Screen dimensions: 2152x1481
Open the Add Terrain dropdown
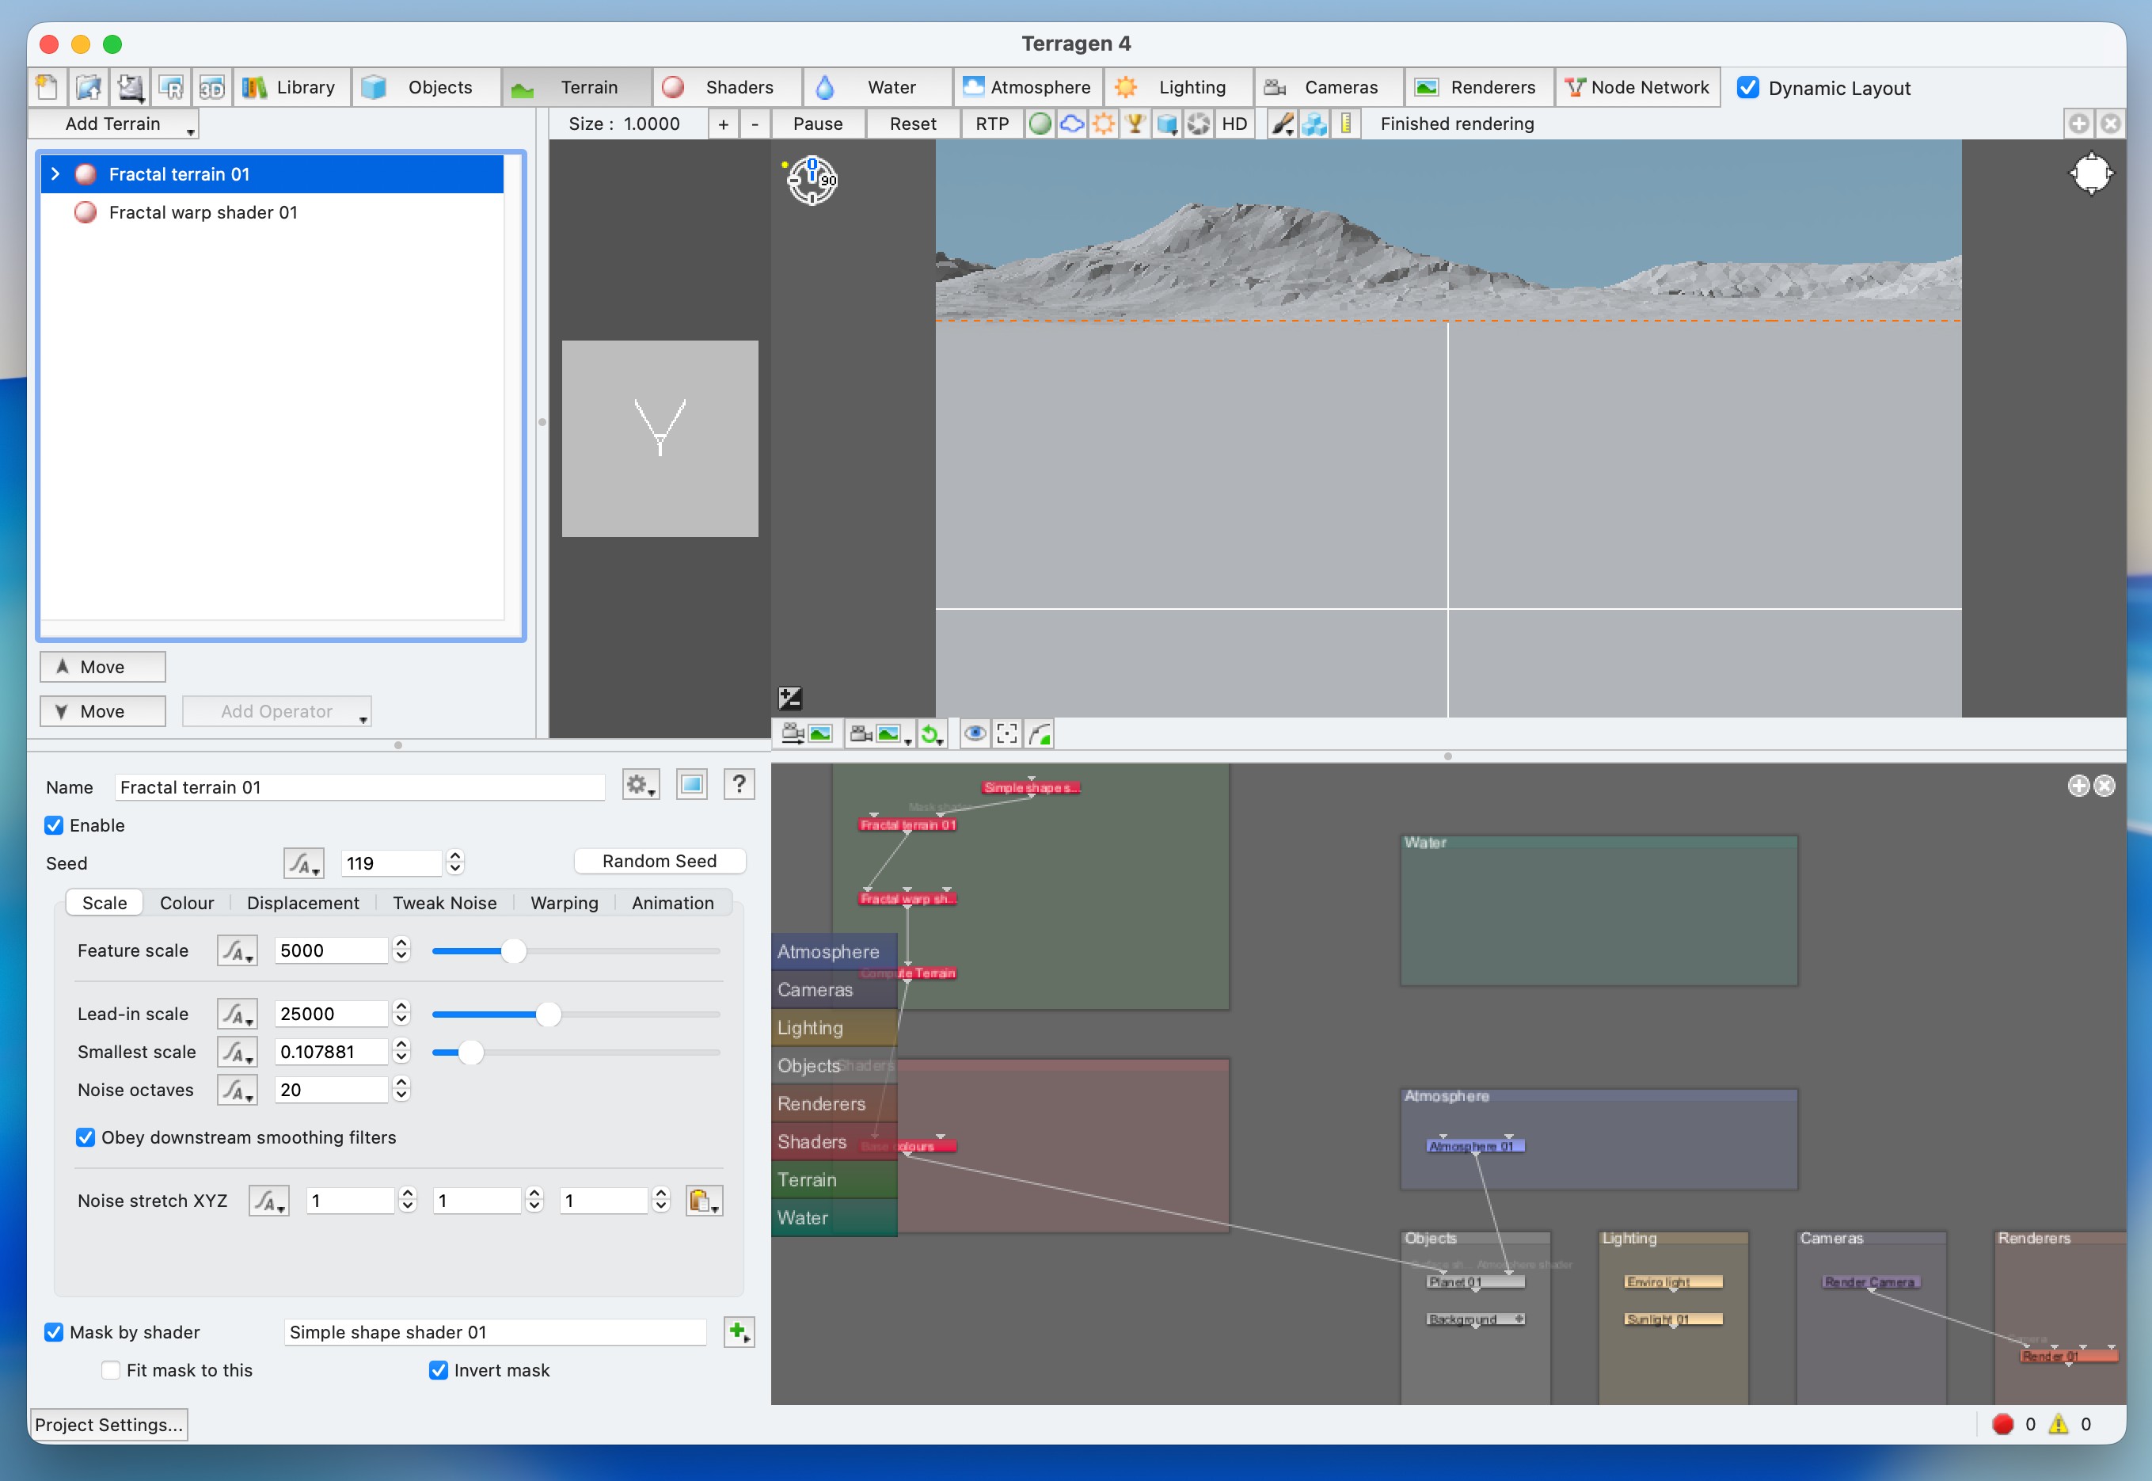(114, 124)
